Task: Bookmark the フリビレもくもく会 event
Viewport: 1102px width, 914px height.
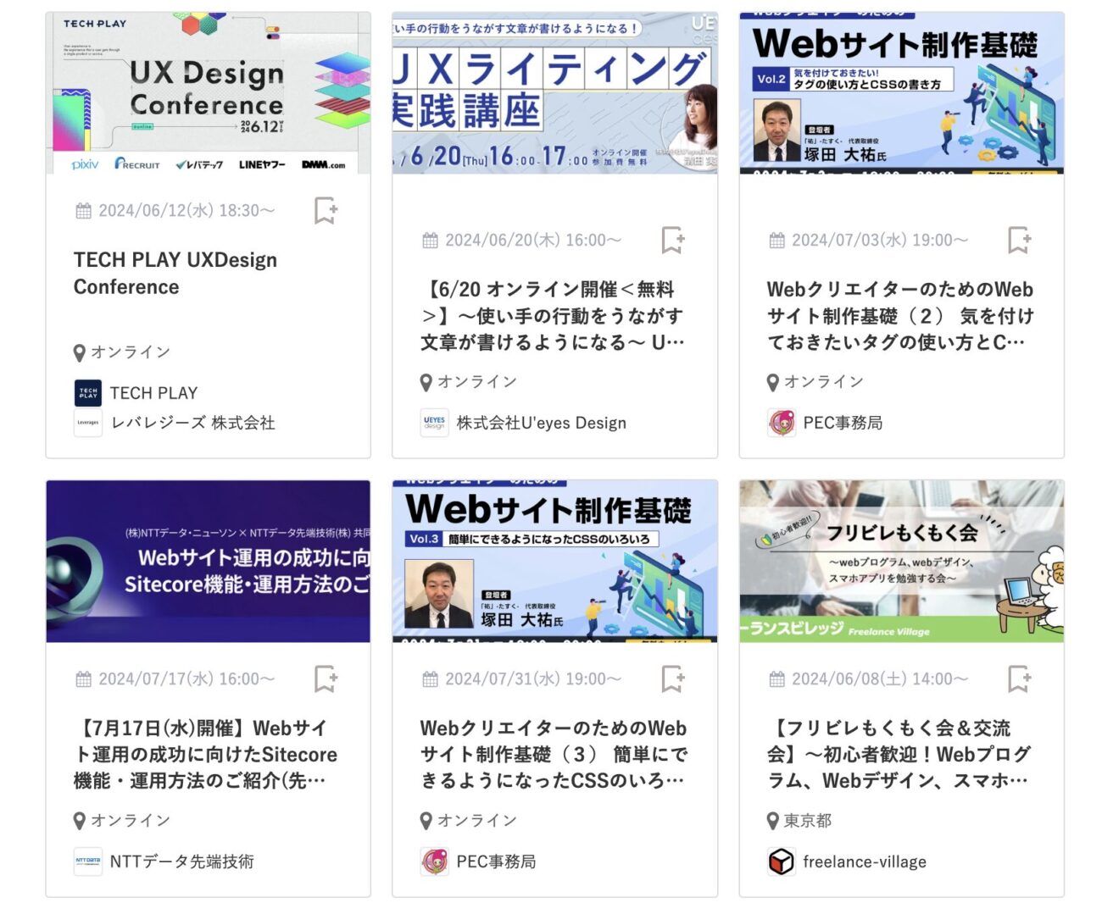Action: (x=1019, y=679)
